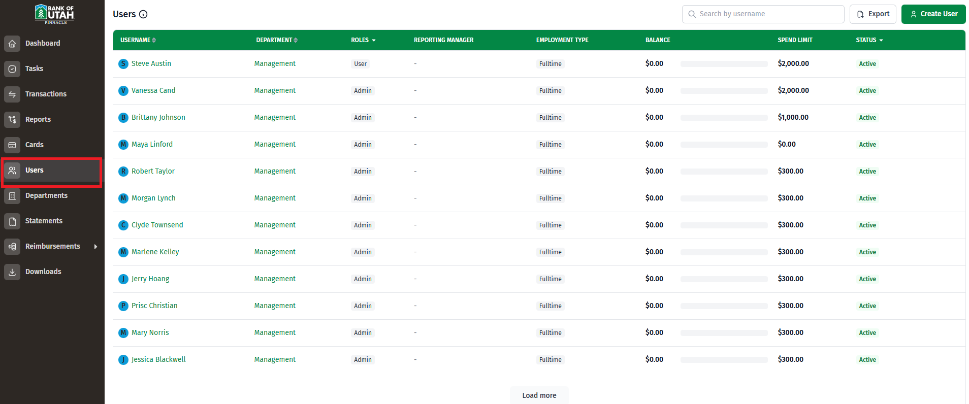Image resolution: width=969 pixels, height=404 pixels.
Task: Click the Users people icon
Action: point(12,171)
